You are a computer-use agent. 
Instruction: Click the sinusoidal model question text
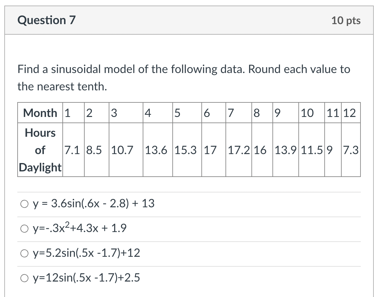(x=183, y=77)
